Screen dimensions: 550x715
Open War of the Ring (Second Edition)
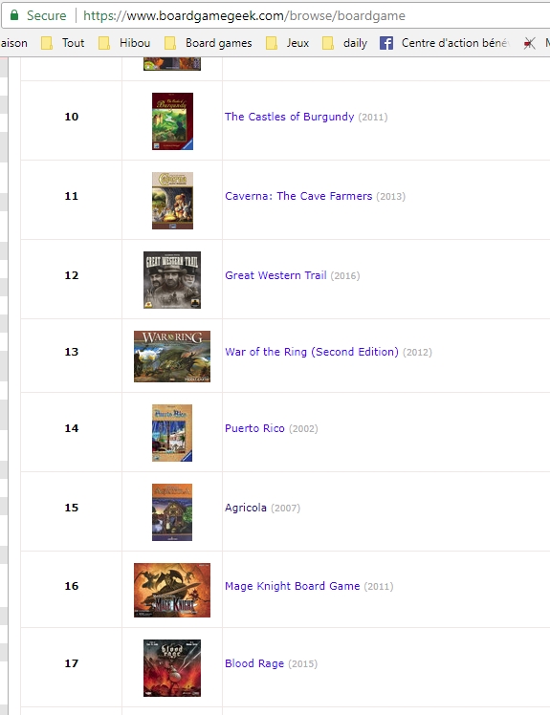(x=312, y=352)
